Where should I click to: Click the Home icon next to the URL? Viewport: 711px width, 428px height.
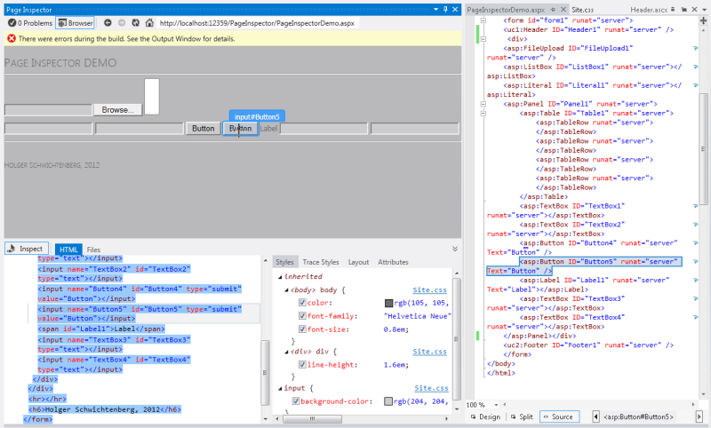point(149,22)
